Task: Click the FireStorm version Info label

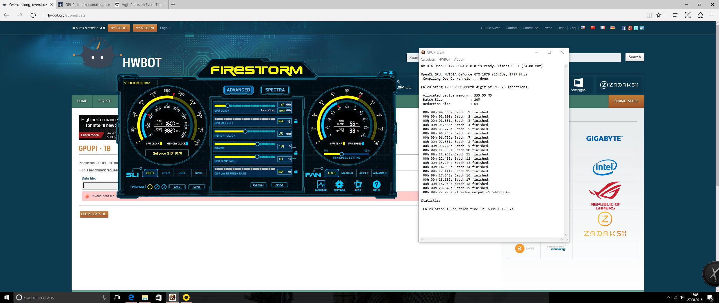Action: click(x=140, y=83)
